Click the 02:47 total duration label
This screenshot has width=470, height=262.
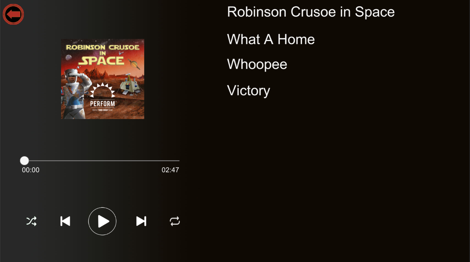click(170, 170)
